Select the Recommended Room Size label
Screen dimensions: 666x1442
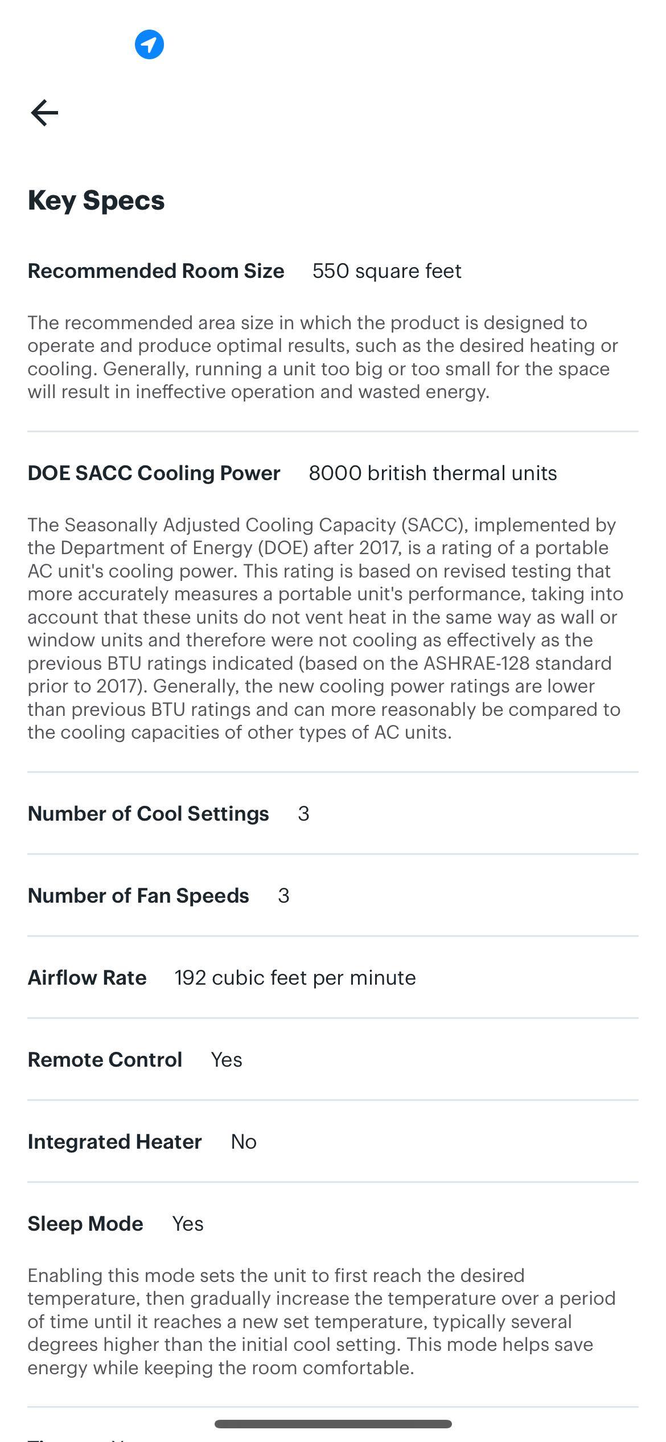point(156,271)
